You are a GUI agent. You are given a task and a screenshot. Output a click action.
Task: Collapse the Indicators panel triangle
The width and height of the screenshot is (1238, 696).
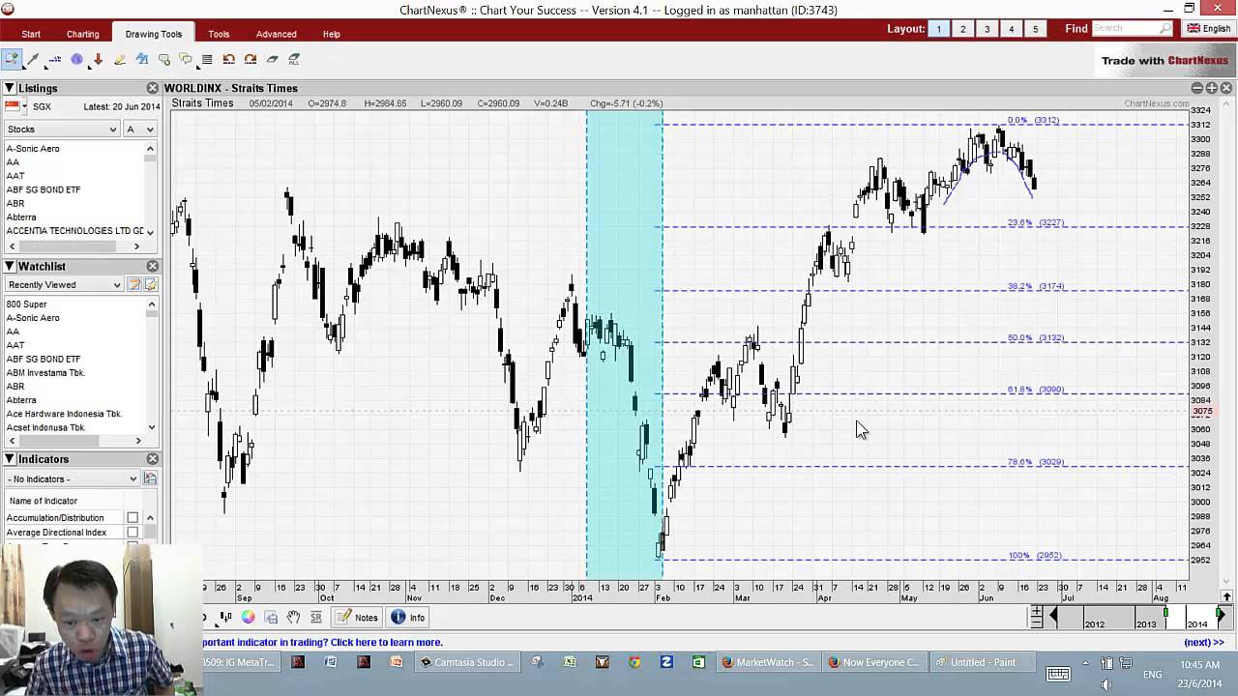[x=10, y=459]
